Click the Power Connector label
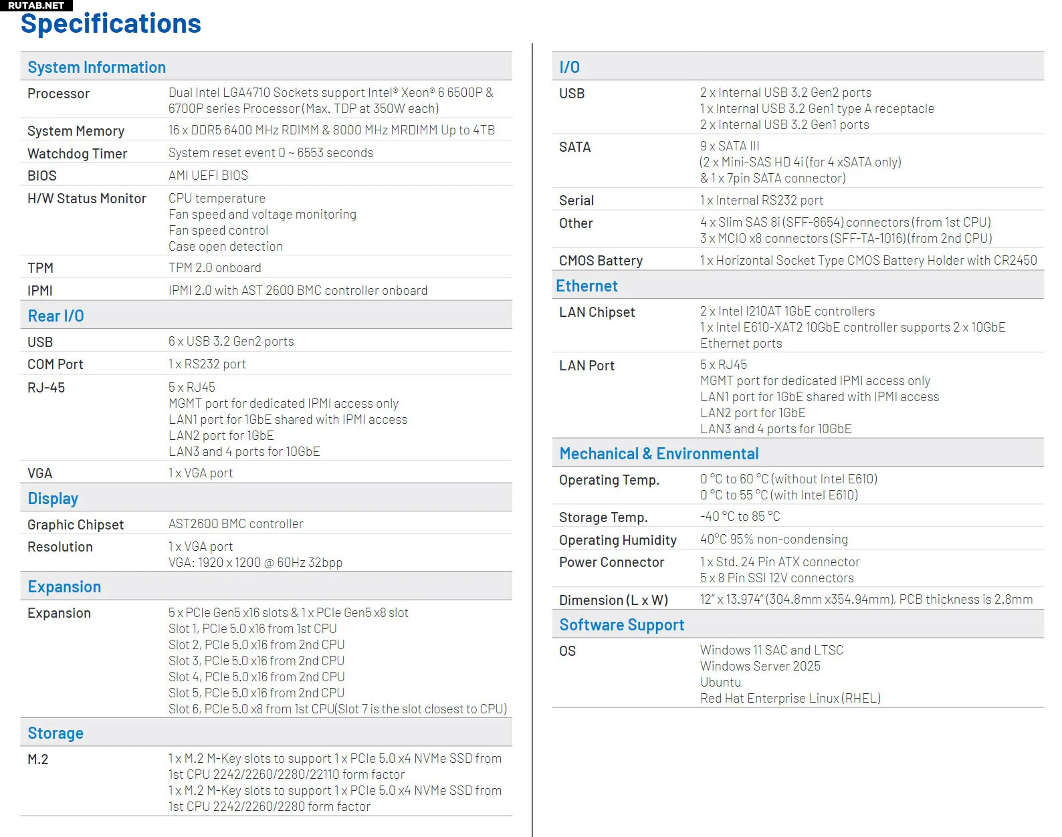 (x=611, y=562)
